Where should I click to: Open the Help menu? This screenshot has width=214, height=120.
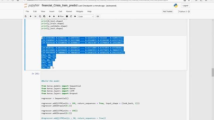[x=89, y=11]
